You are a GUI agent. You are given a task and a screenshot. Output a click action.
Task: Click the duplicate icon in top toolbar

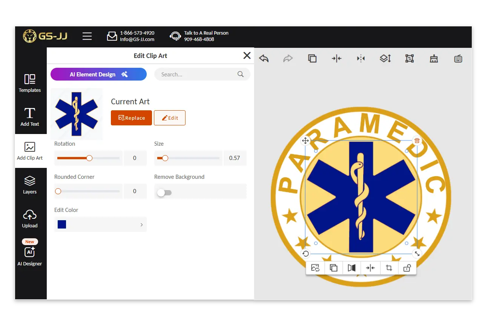(312, 58)
